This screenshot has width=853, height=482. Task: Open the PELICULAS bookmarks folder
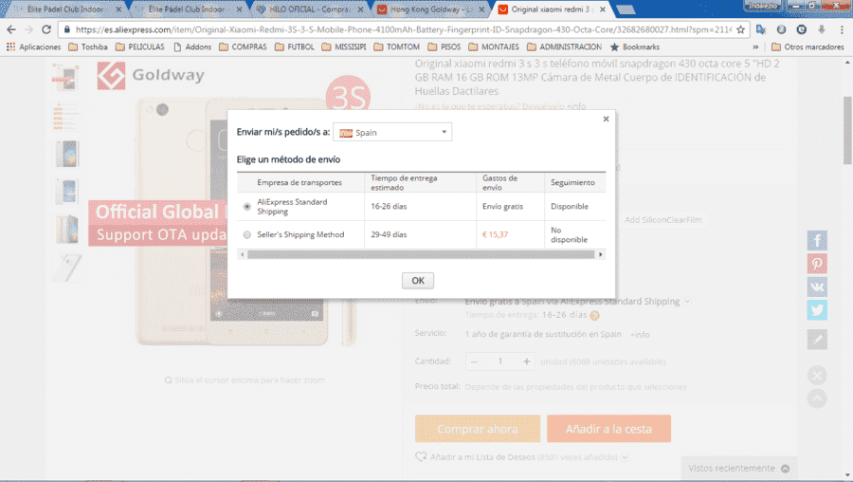140,46
